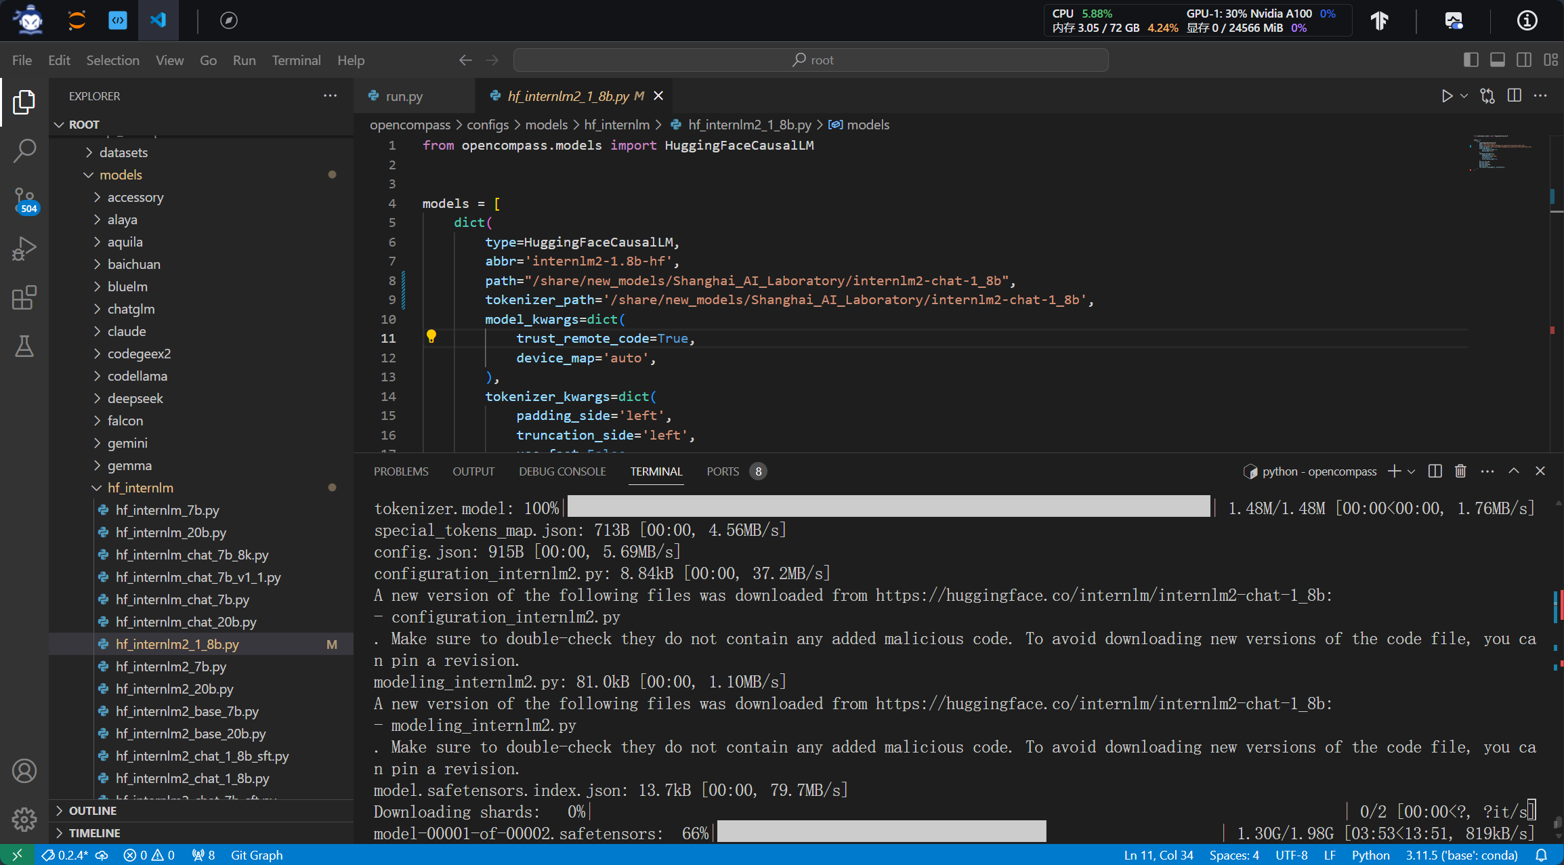Open the new terminal launch profile dropdown

click(x=1412, y=471)
